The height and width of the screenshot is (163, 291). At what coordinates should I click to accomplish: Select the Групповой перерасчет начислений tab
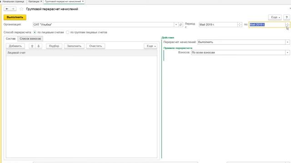click(x=63, y=1)
